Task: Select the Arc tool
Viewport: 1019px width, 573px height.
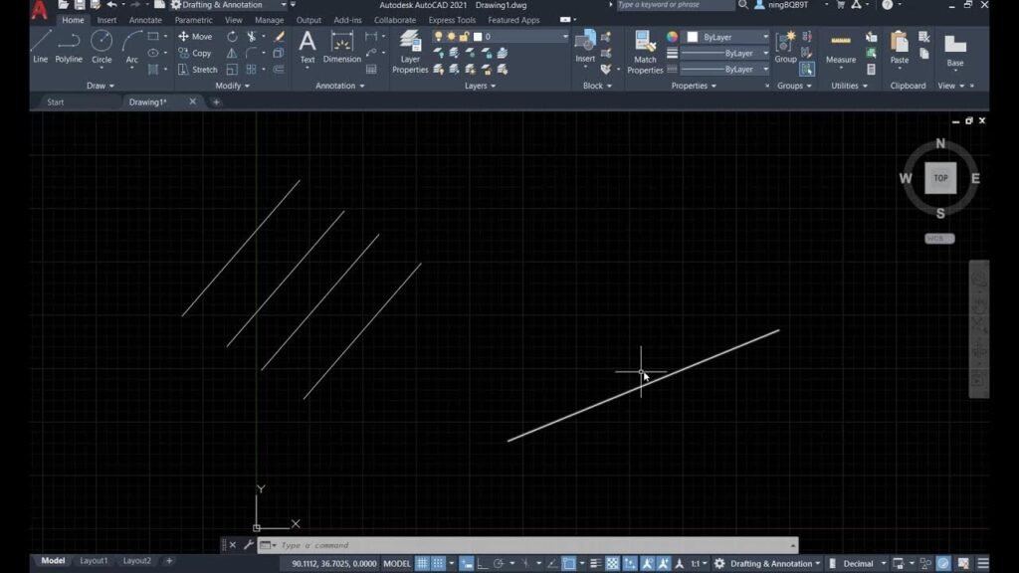Action: 132,47
